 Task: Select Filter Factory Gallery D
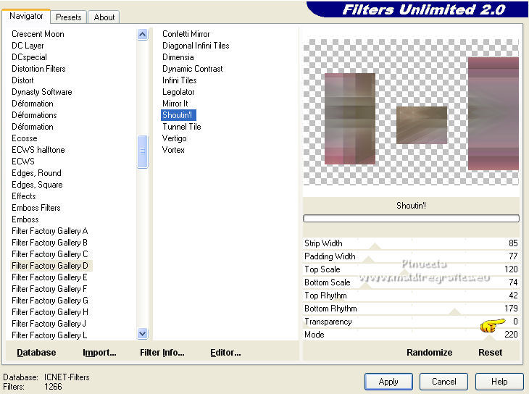point(49,266)
